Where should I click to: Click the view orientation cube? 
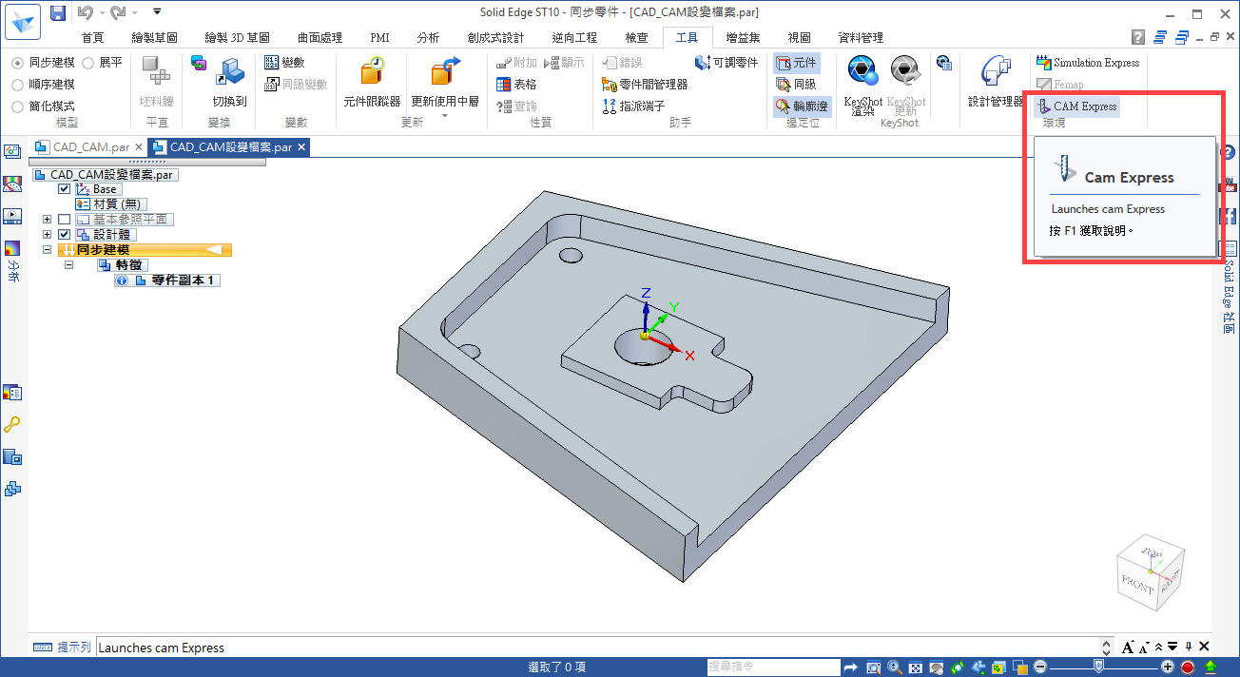pyautogui.click(x=1150, y=571)
